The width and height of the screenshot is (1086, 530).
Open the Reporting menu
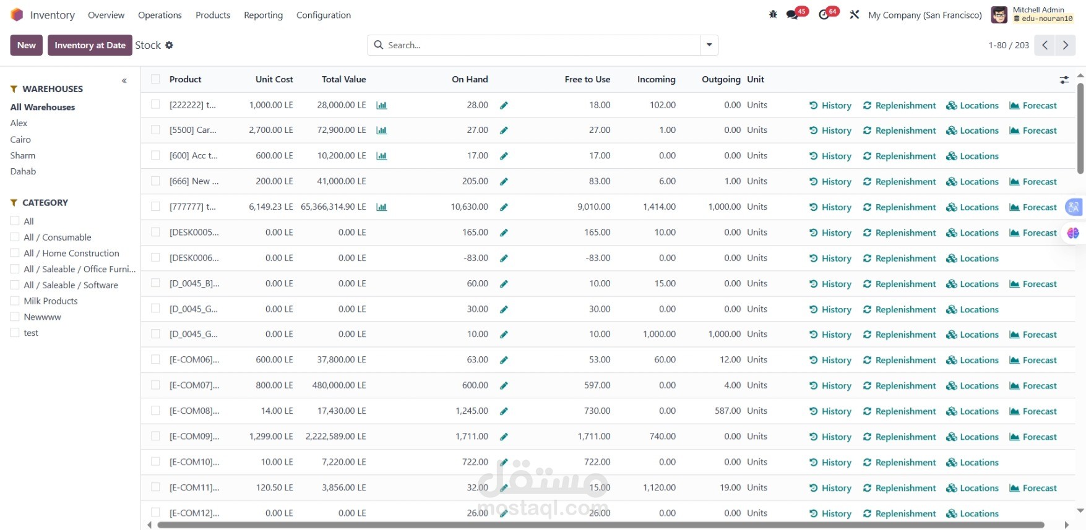[x=263, y=15]
